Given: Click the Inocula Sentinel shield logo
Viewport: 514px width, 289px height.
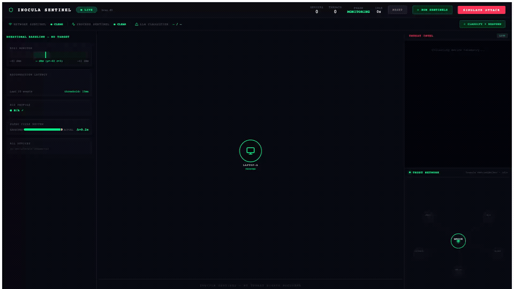Looking at the screenshot, I should click(11, 10).
